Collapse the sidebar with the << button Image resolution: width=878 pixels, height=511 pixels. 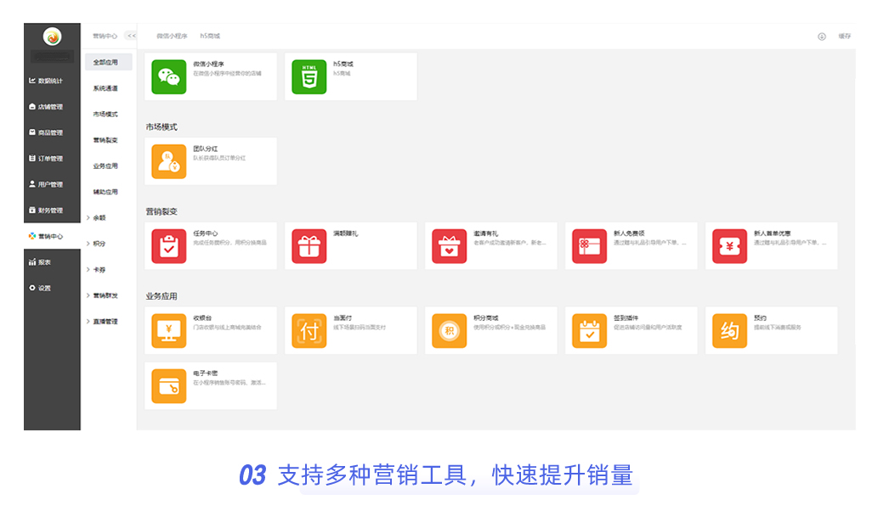pyautogui.click(x=131, y=36)
